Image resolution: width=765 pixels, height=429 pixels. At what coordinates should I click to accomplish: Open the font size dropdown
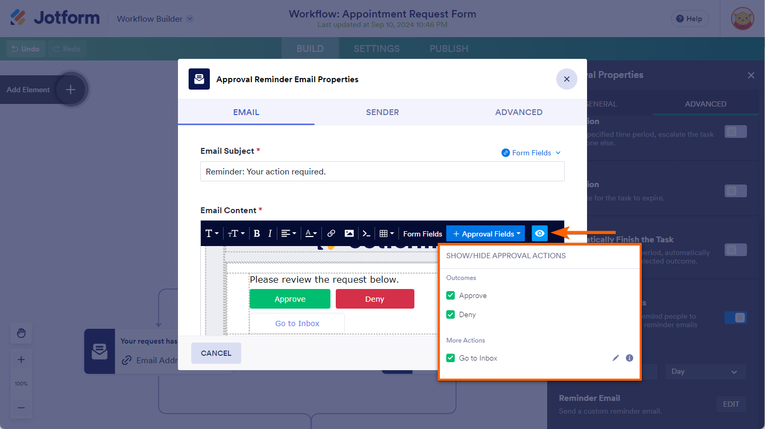pos(236,233)
